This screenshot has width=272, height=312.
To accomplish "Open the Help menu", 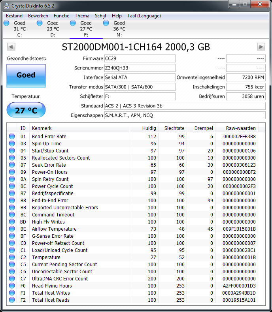I will coord(117,16).
